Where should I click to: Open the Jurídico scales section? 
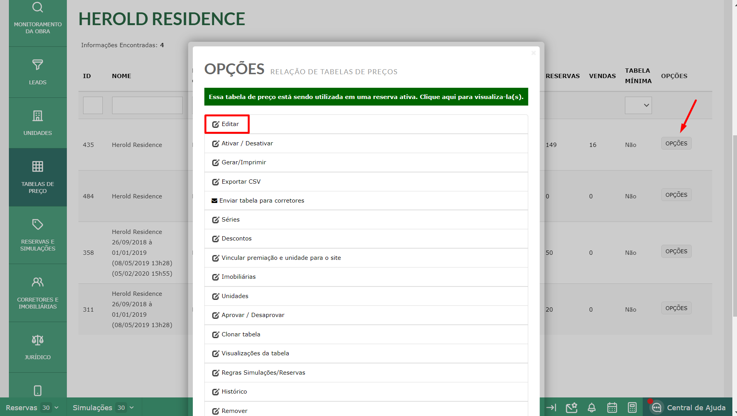click(x=37, y=347)
